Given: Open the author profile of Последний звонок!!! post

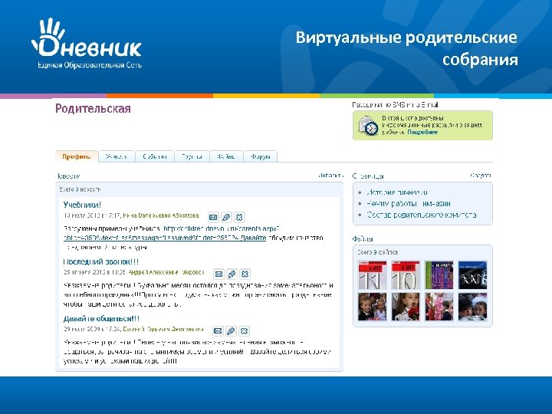Looking at the screenshot, I should [166, 272].
